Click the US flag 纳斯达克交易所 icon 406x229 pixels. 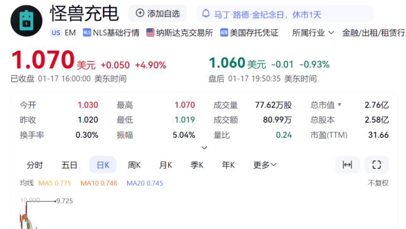150,33
